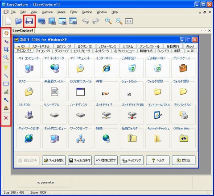Select the Rectangle drawing tool
Viewport: 214px width, 196px height.
tap(6, 83)
